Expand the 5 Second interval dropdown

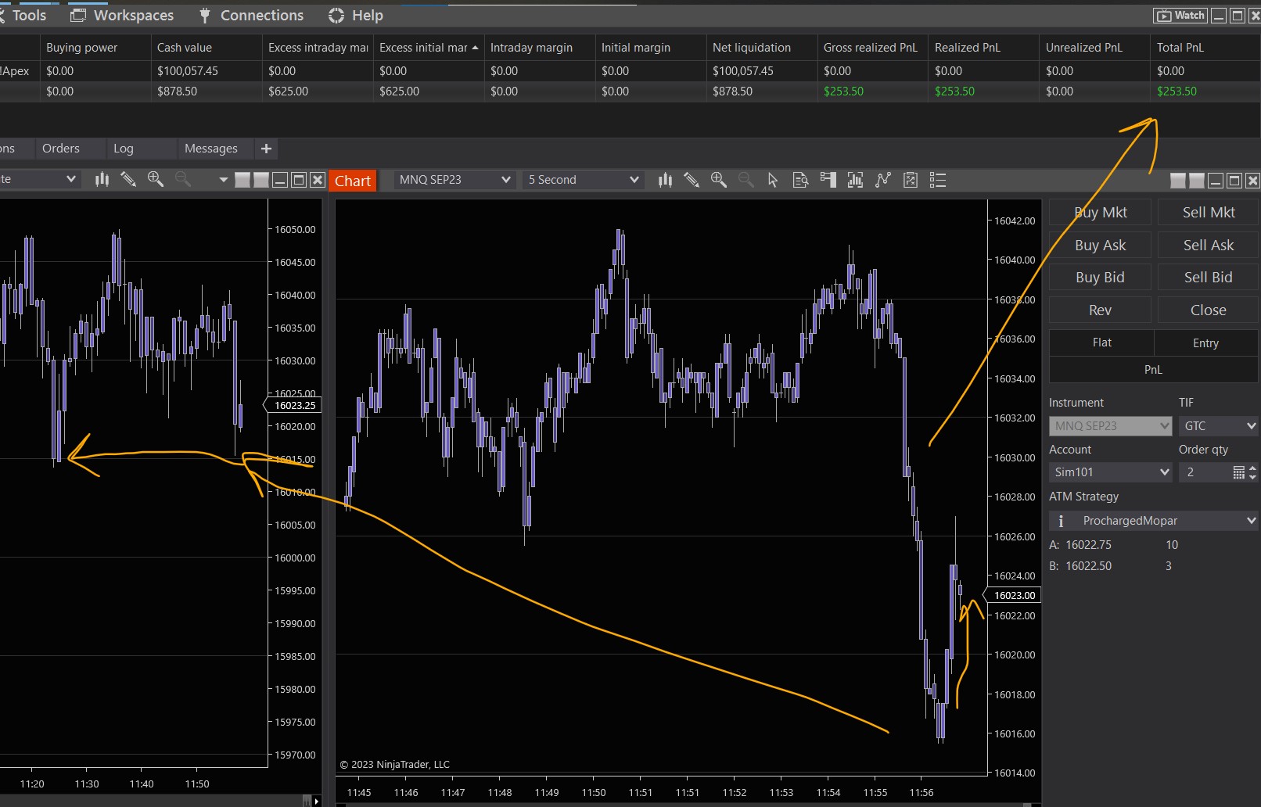click(x=584, y=180)
